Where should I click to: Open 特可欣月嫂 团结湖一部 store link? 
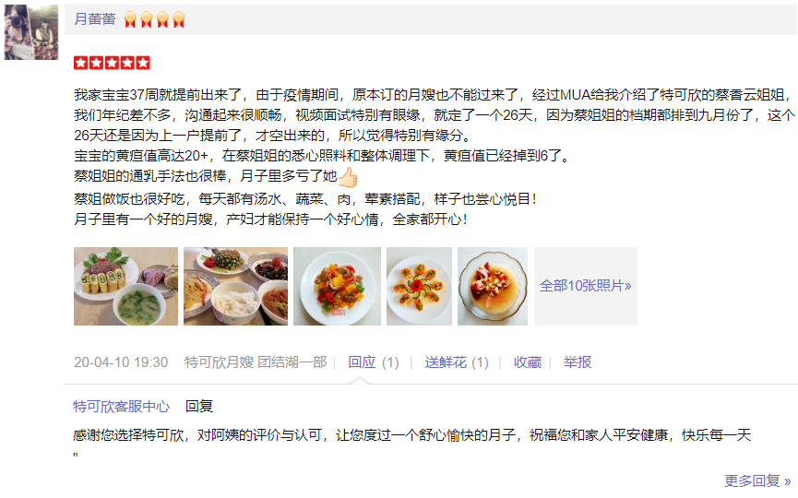[x=256, y=362]
